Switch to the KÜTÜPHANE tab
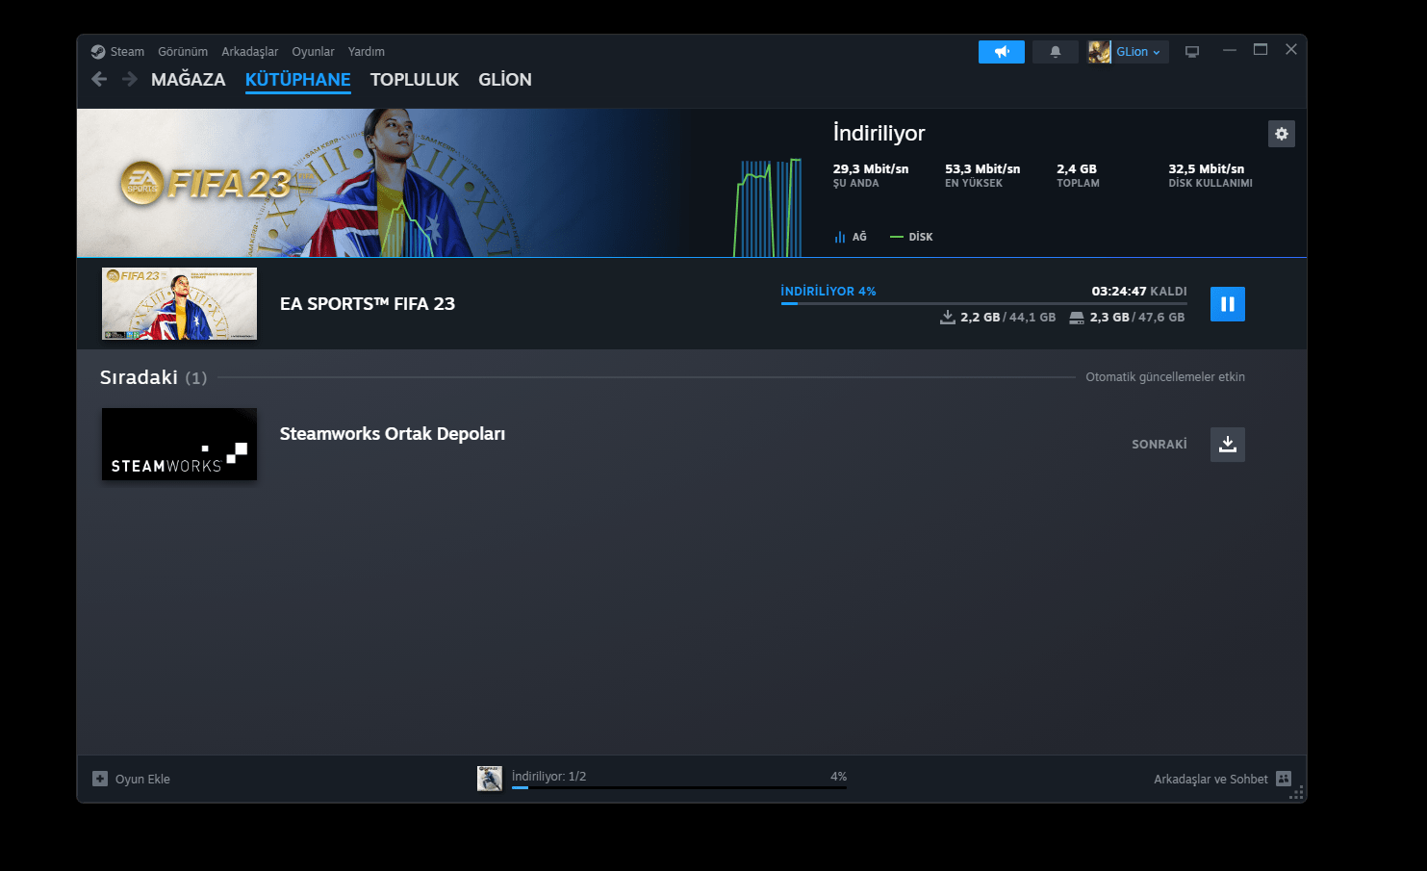This screenshot has width=1427, height=871. point(298,80)
